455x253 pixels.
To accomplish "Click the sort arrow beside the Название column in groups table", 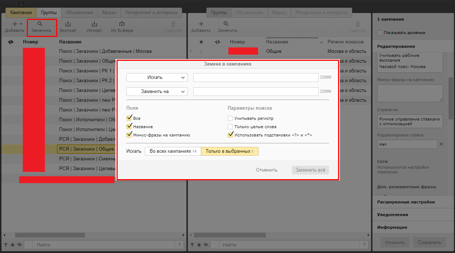I will pyautogui.click(x=321, y=42).
